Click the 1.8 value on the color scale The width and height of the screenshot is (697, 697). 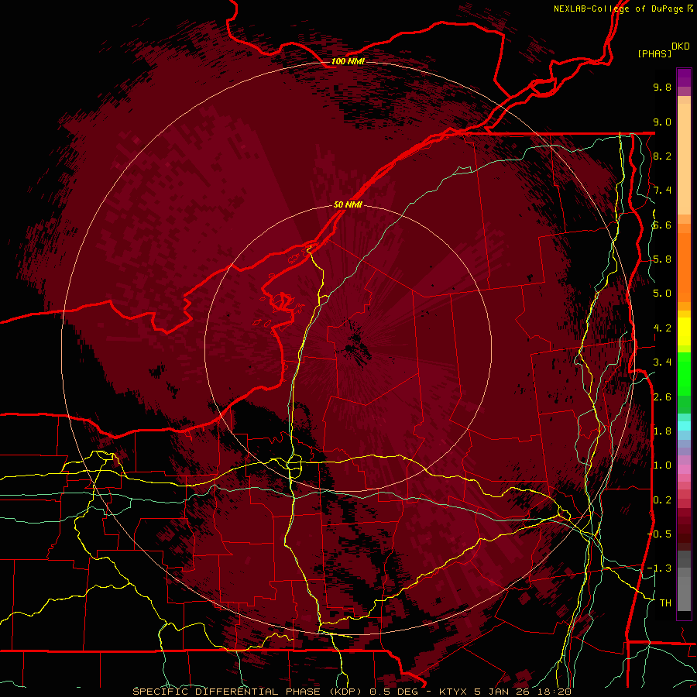coord(662,431)
